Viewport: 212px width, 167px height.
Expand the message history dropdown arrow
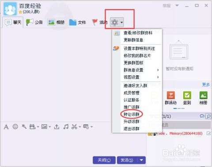tap(91, 127)
